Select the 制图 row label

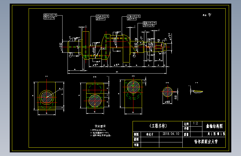(136, 134)
